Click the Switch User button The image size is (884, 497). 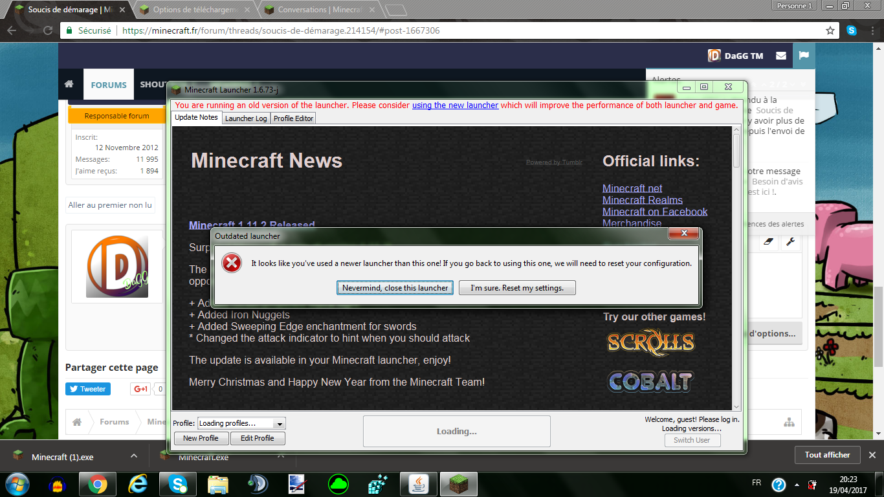coord(692,440)
